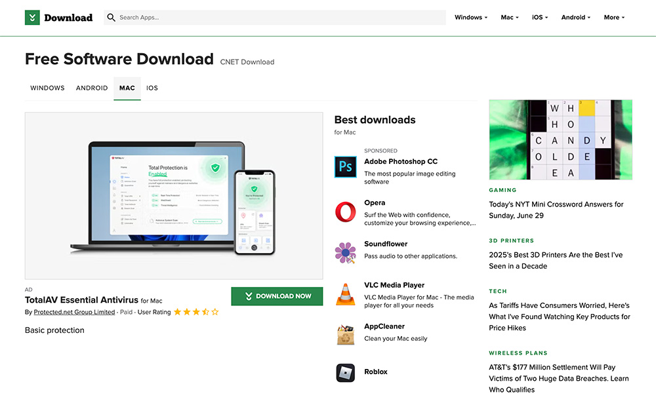Open the WIRELESS PLANS category label
Viewport: 656px width, 405px height.
click(x=518, y=353)
